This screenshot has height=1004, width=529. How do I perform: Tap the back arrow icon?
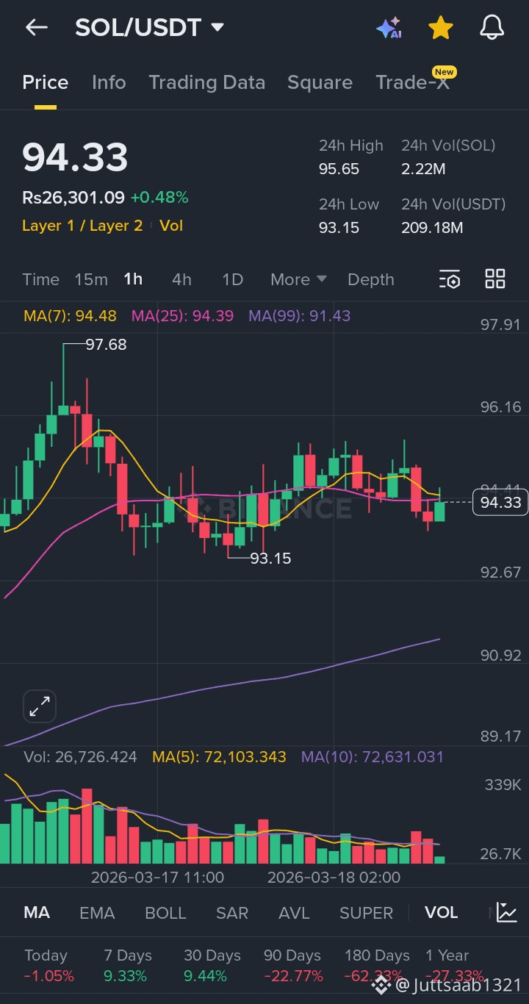(x=36, y=28)
